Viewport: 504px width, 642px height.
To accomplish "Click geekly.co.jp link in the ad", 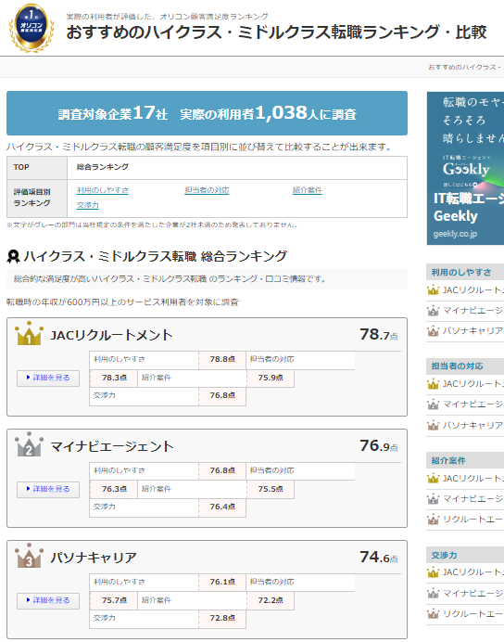I will tap(455, 234).
